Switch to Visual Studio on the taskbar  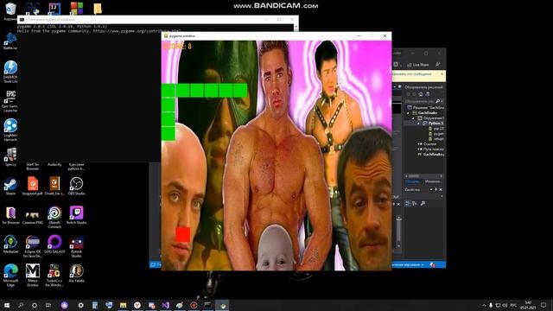[x=165, y=305]
